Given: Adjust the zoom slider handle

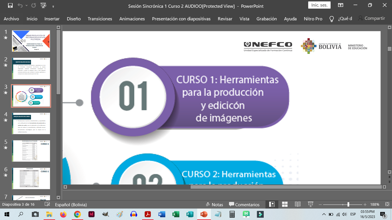Looking at the screenshot, I should (x=348, y=205).
